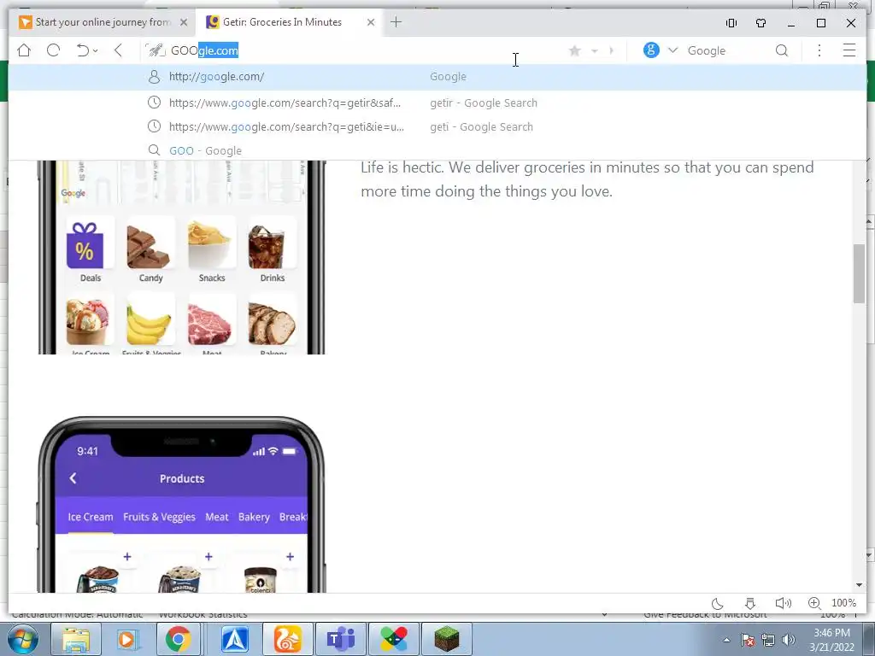Select Meat tab in phone mockup
This screenshot has height=656, width=875.
click(216, 517)
